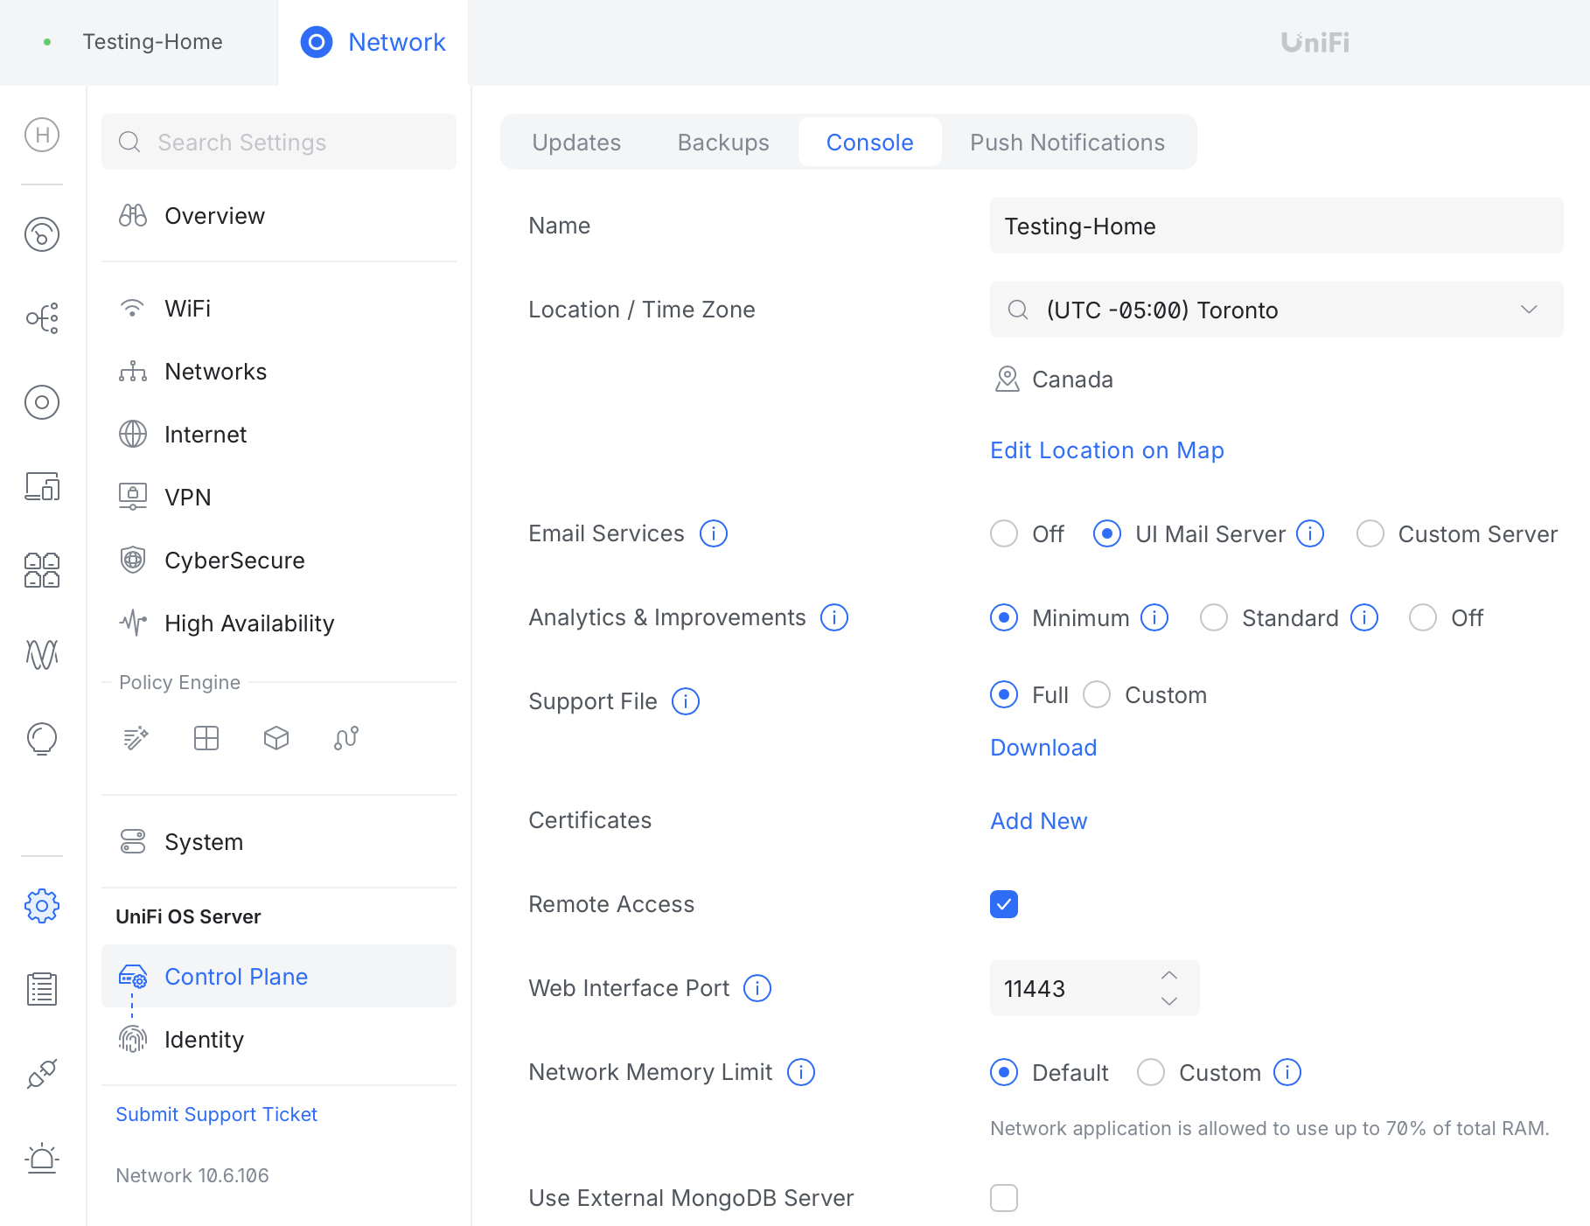Screen dimensions: 1590x1226
Task: Click the Policy Engine cube icon
Action: [x=276, y=738]
